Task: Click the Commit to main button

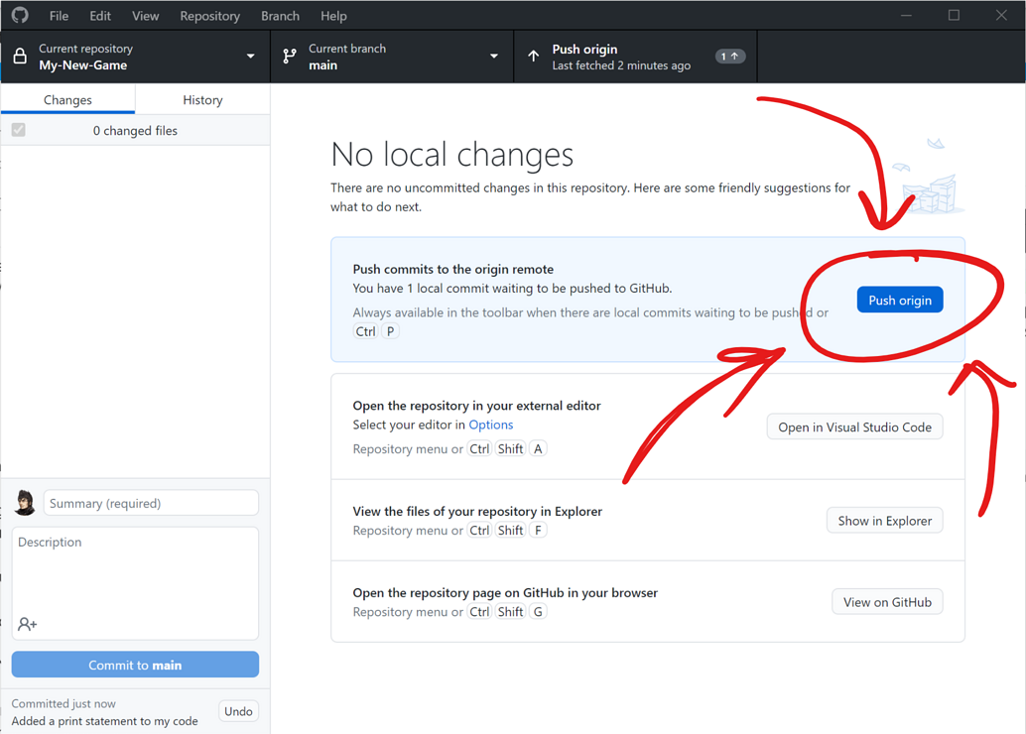Action: [136, 665]
